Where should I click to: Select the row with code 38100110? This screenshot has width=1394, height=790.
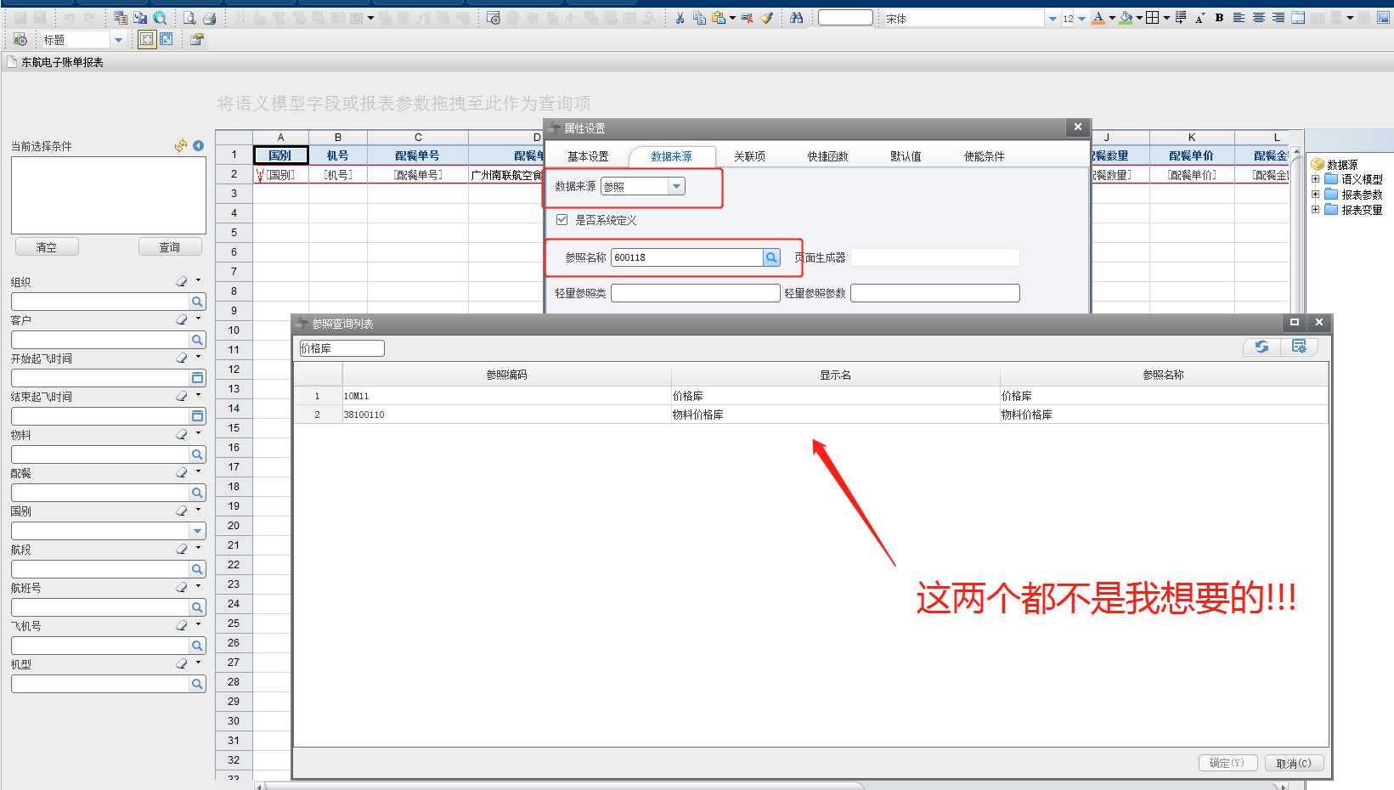click(810, 415)
